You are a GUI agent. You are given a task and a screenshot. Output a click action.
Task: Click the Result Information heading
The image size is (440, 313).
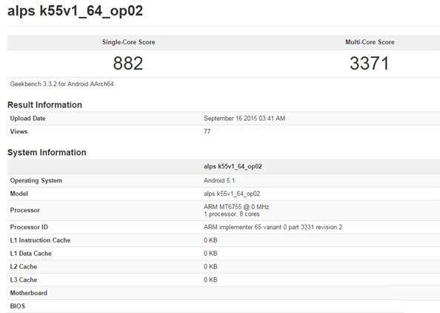click(44, 105)
